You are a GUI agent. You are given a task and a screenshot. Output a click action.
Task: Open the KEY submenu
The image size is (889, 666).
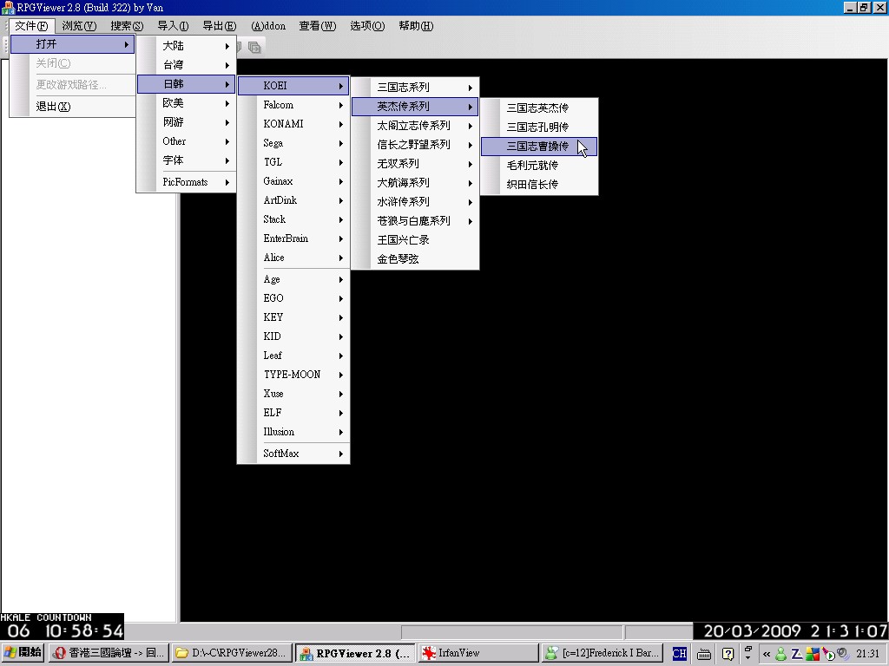pyautogui.click(x=293, y=317)
